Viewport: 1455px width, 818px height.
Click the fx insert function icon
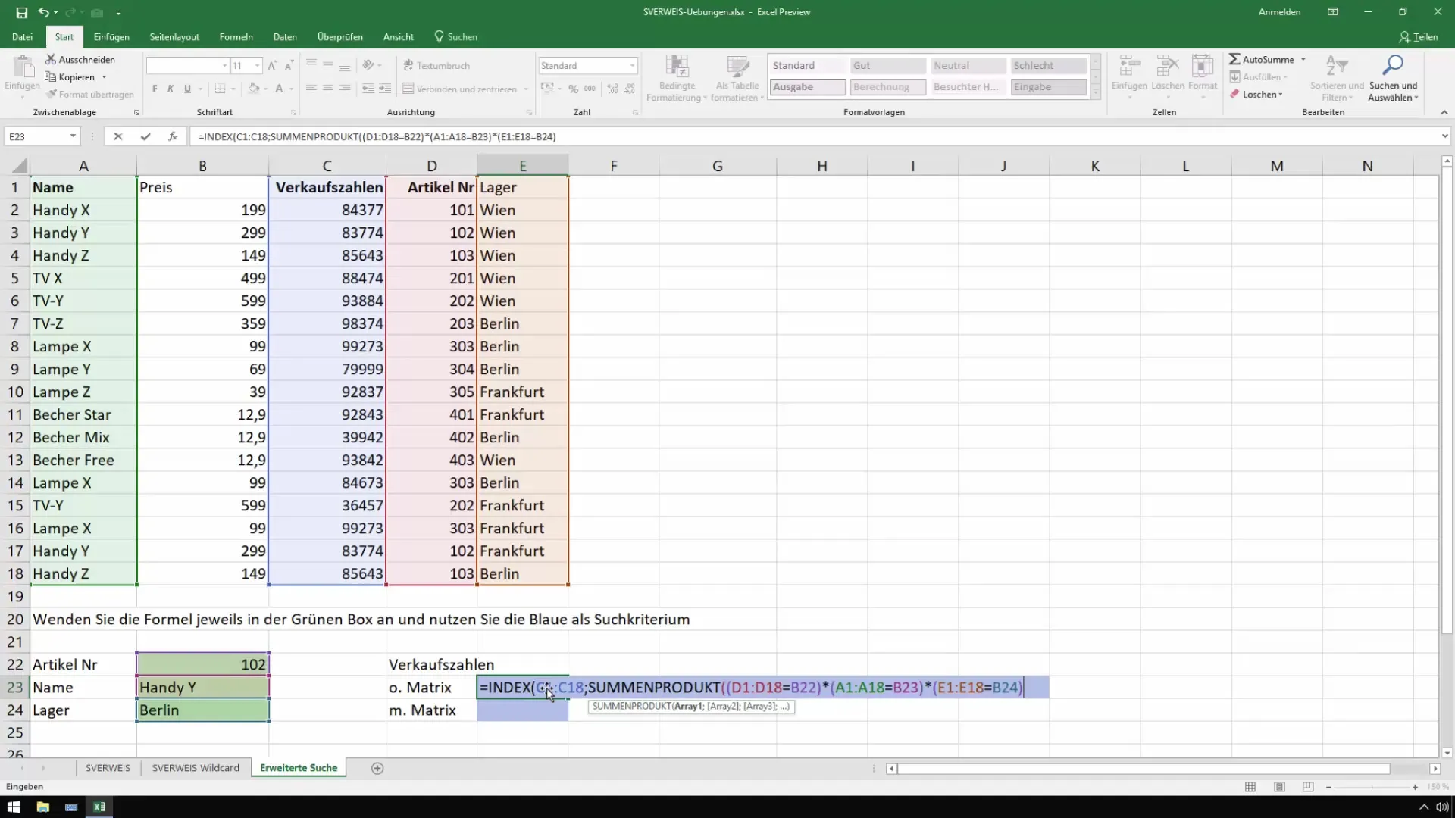[x=173, y=136]
